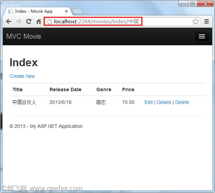Minimize the browser window

click(x=183, y=3)
